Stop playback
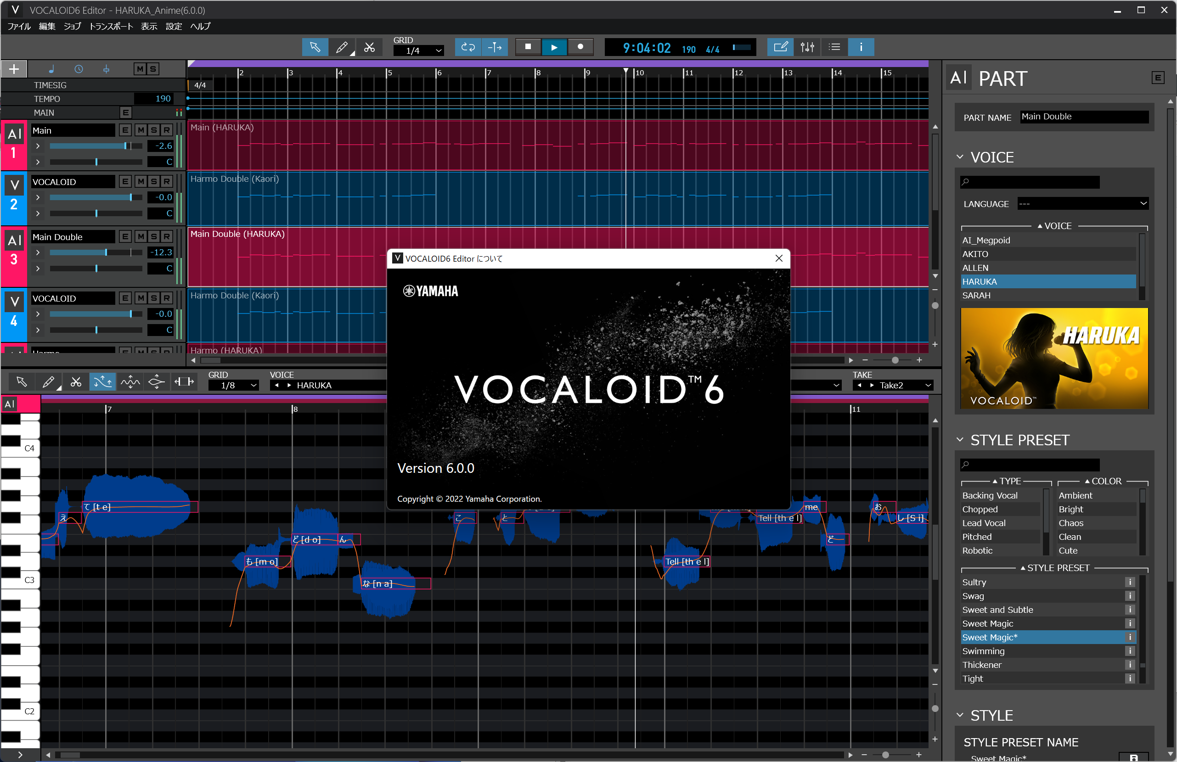The width and height of the screenshot is (1177, 762). coord(528,47)
